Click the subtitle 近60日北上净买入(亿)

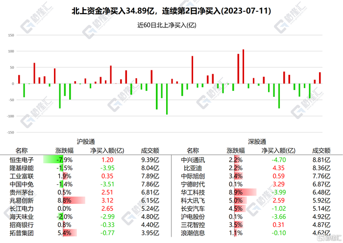point(167,25)
